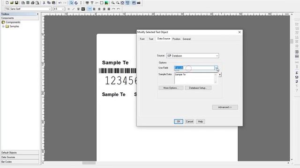
Task: Toggle white-on-black text style
Action: click(83, 9)
